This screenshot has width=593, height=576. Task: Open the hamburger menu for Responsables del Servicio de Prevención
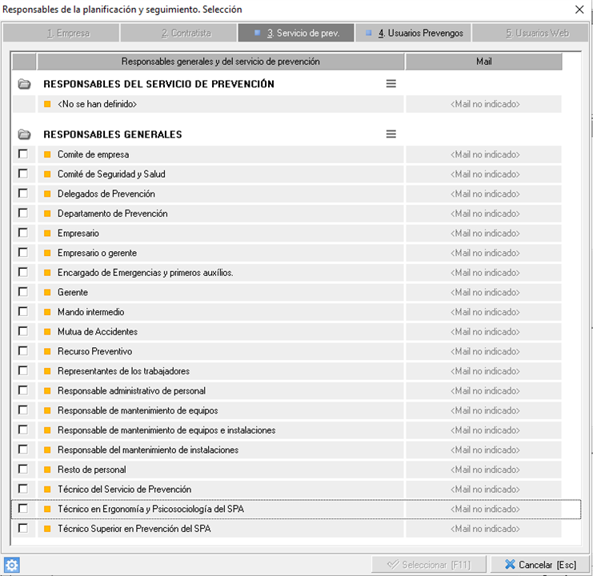391,84
